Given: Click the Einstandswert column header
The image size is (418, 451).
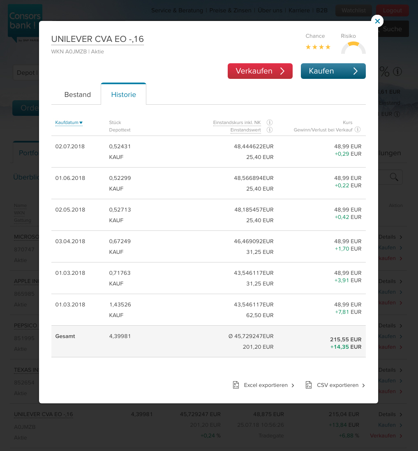Looking at the screenshot, I should [245, 130].
